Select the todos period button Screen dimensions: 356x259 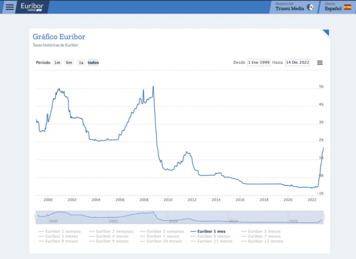93,63
